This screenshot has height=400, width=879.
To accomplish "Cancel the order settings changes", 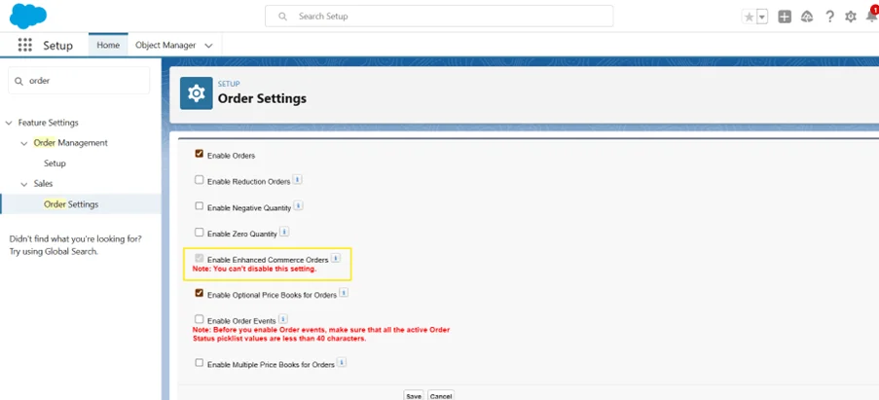I will 441,395.
